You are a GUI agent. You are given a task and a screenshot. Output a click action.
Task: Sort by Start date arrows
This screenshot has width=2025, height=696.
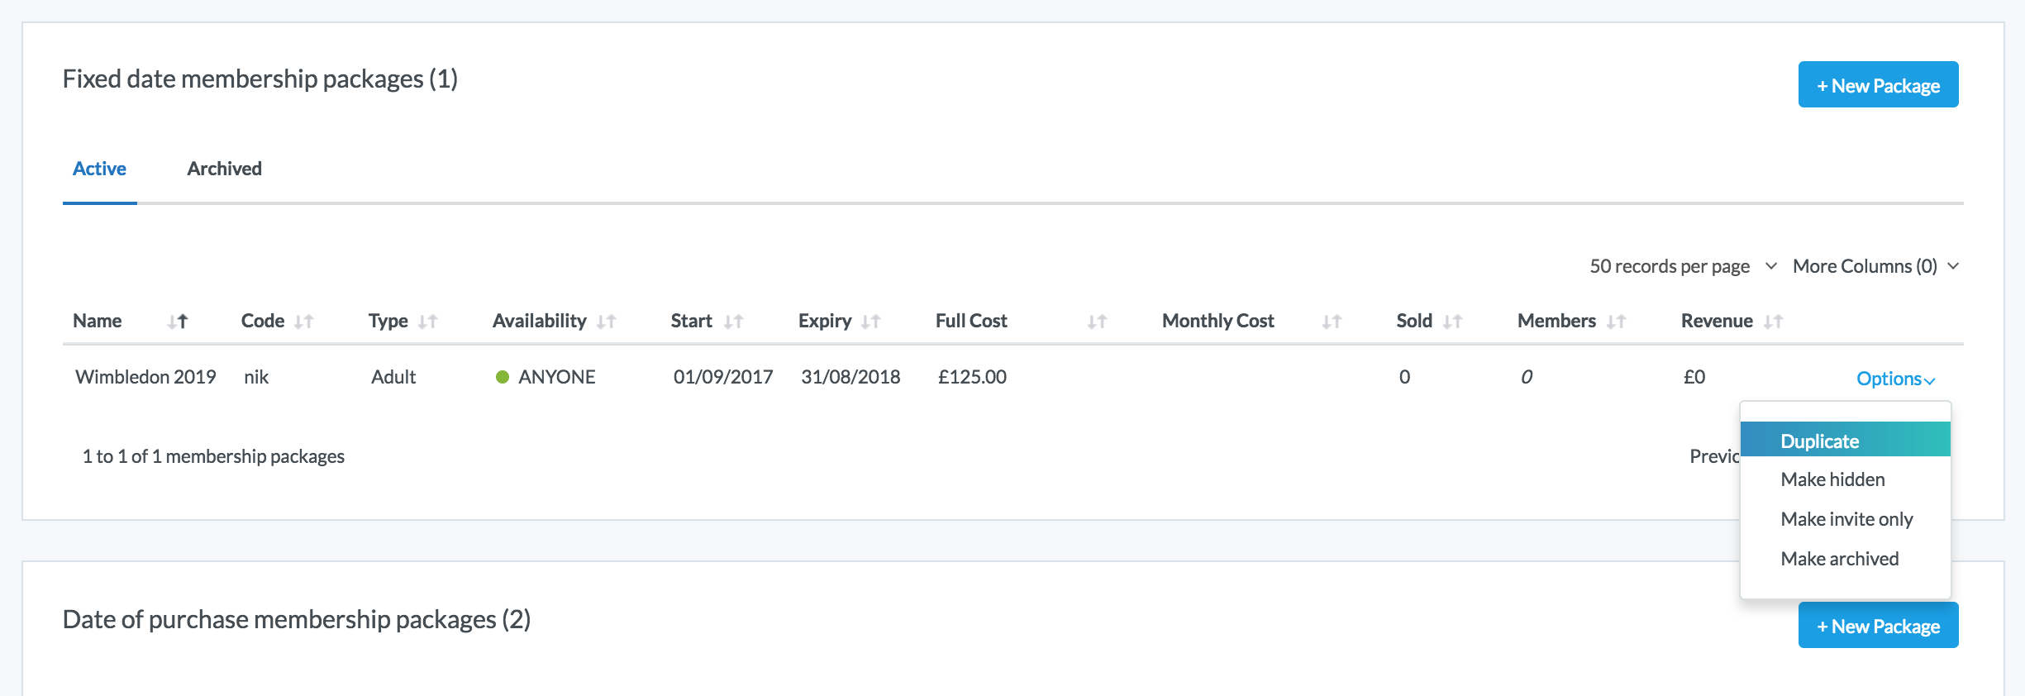[x=733, y=322]
